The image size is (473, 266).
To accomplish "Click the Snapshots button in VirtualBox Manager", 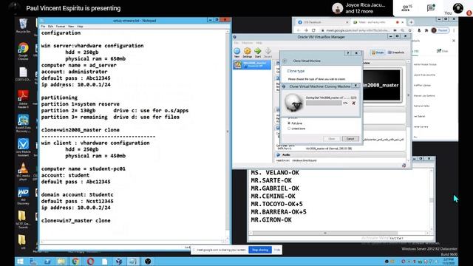I will (x=396, y=52).
